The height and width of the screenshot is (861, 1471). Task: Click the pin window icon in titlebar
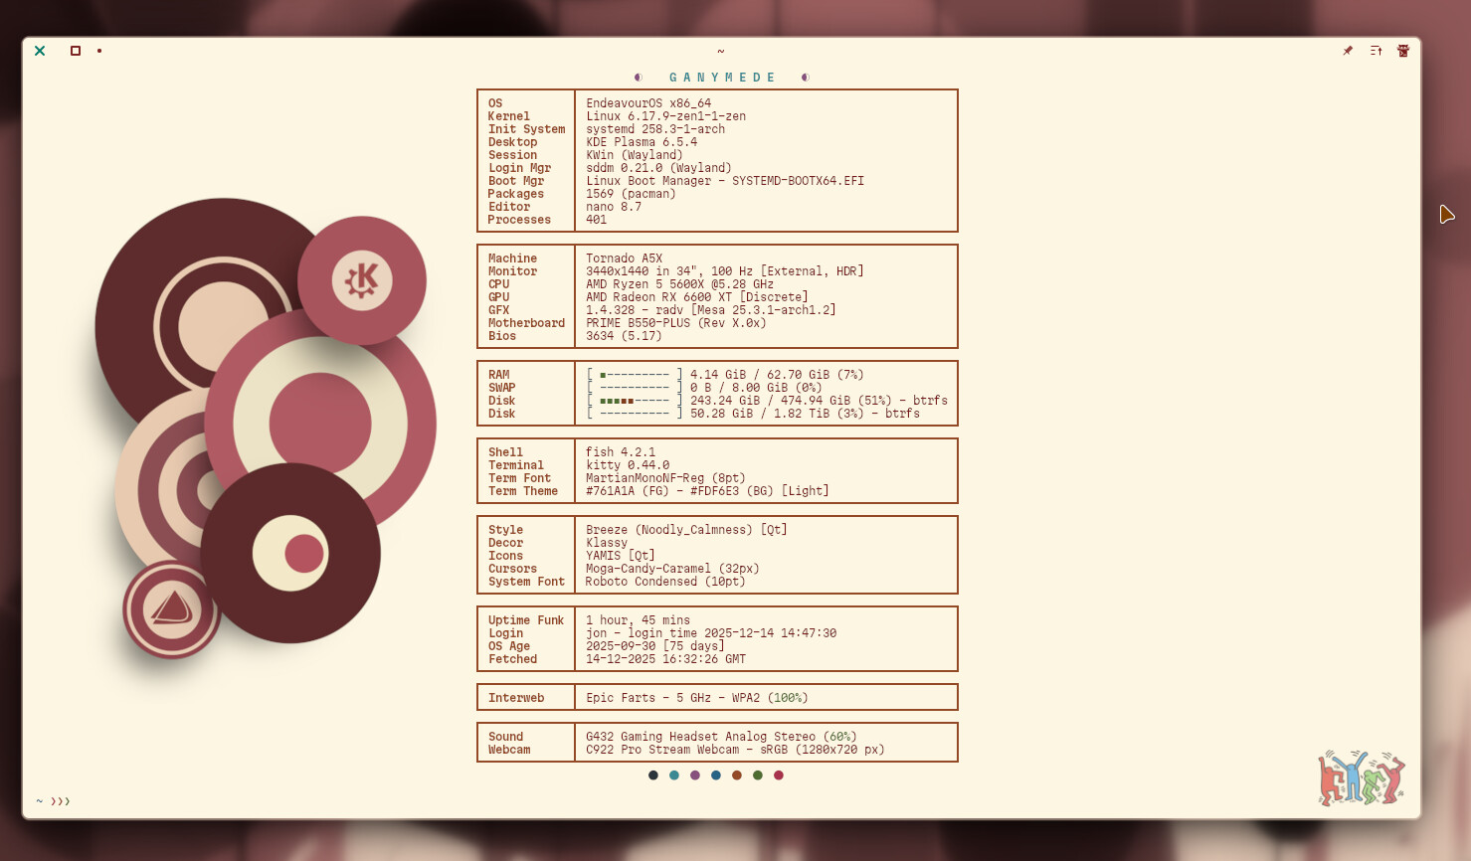click(x=1348, y=51)
